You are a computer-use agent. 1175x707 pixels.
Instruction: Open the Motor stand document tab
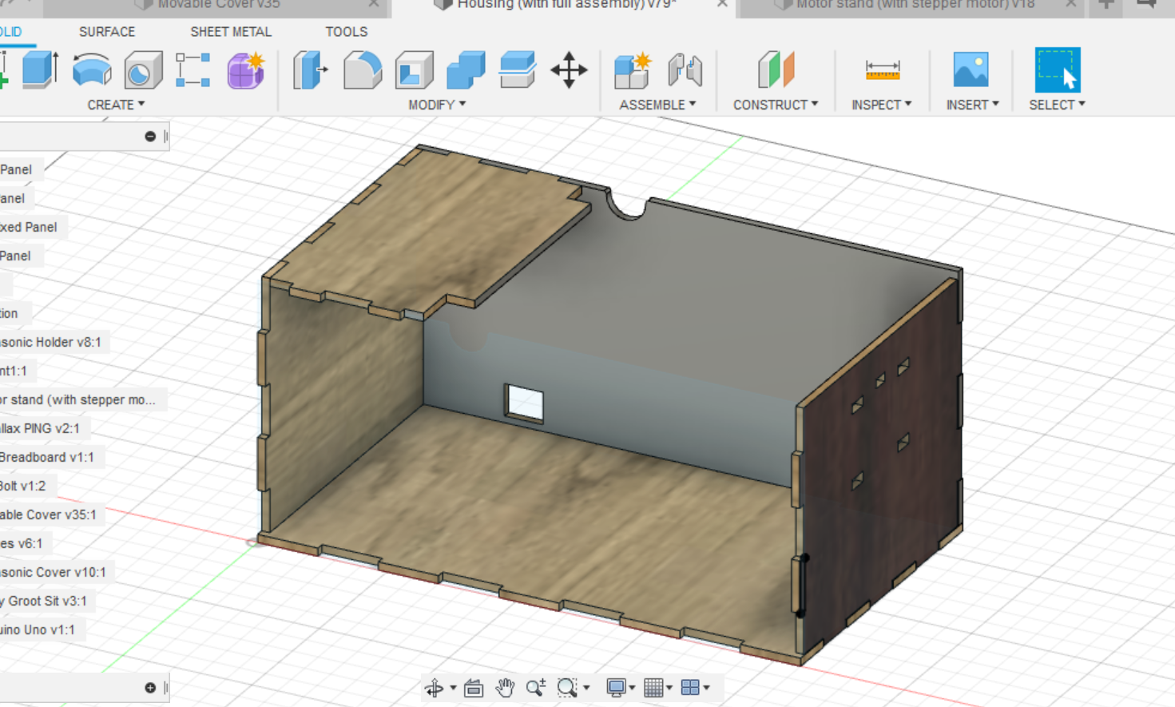coord(915,5)
